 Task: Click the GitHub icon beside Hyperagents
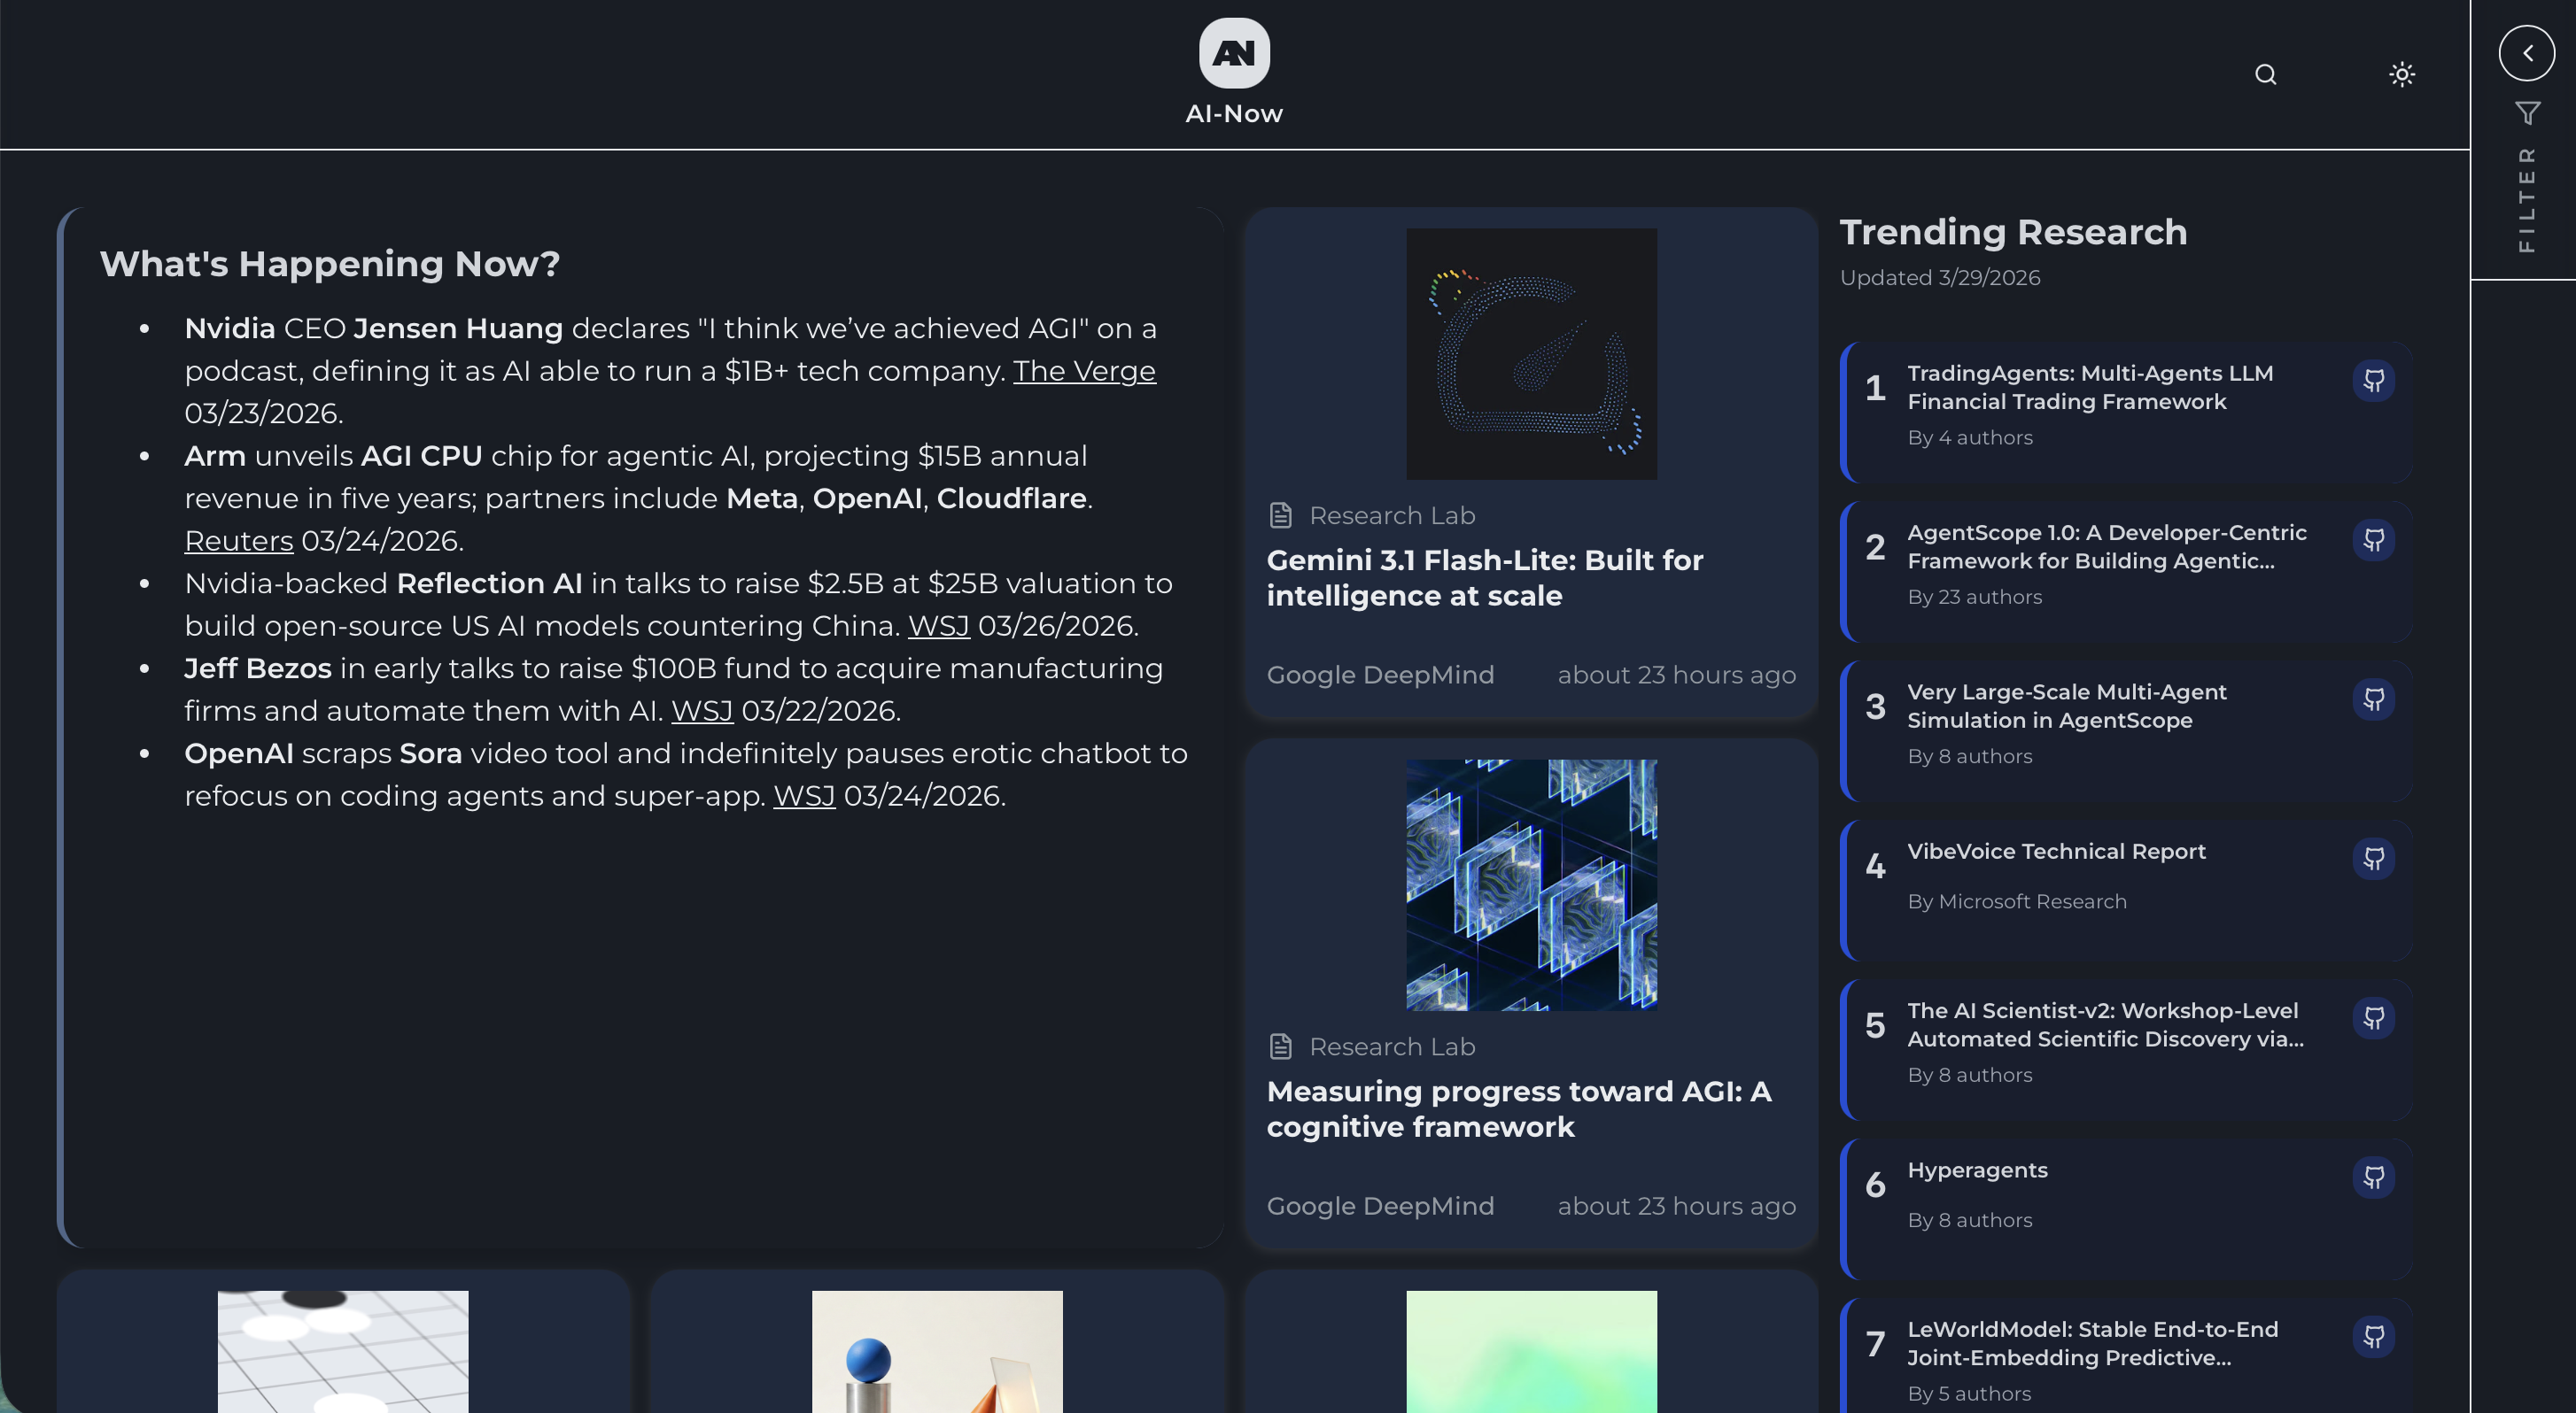click(2375, 1176)
